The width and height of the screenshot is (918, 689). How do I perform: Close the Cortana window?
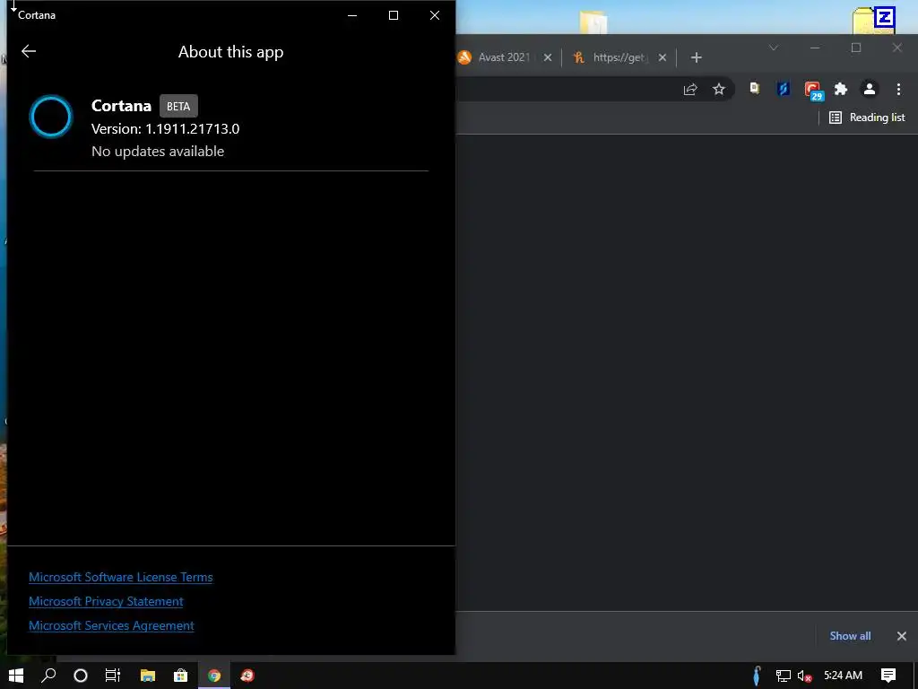[435, 15]
